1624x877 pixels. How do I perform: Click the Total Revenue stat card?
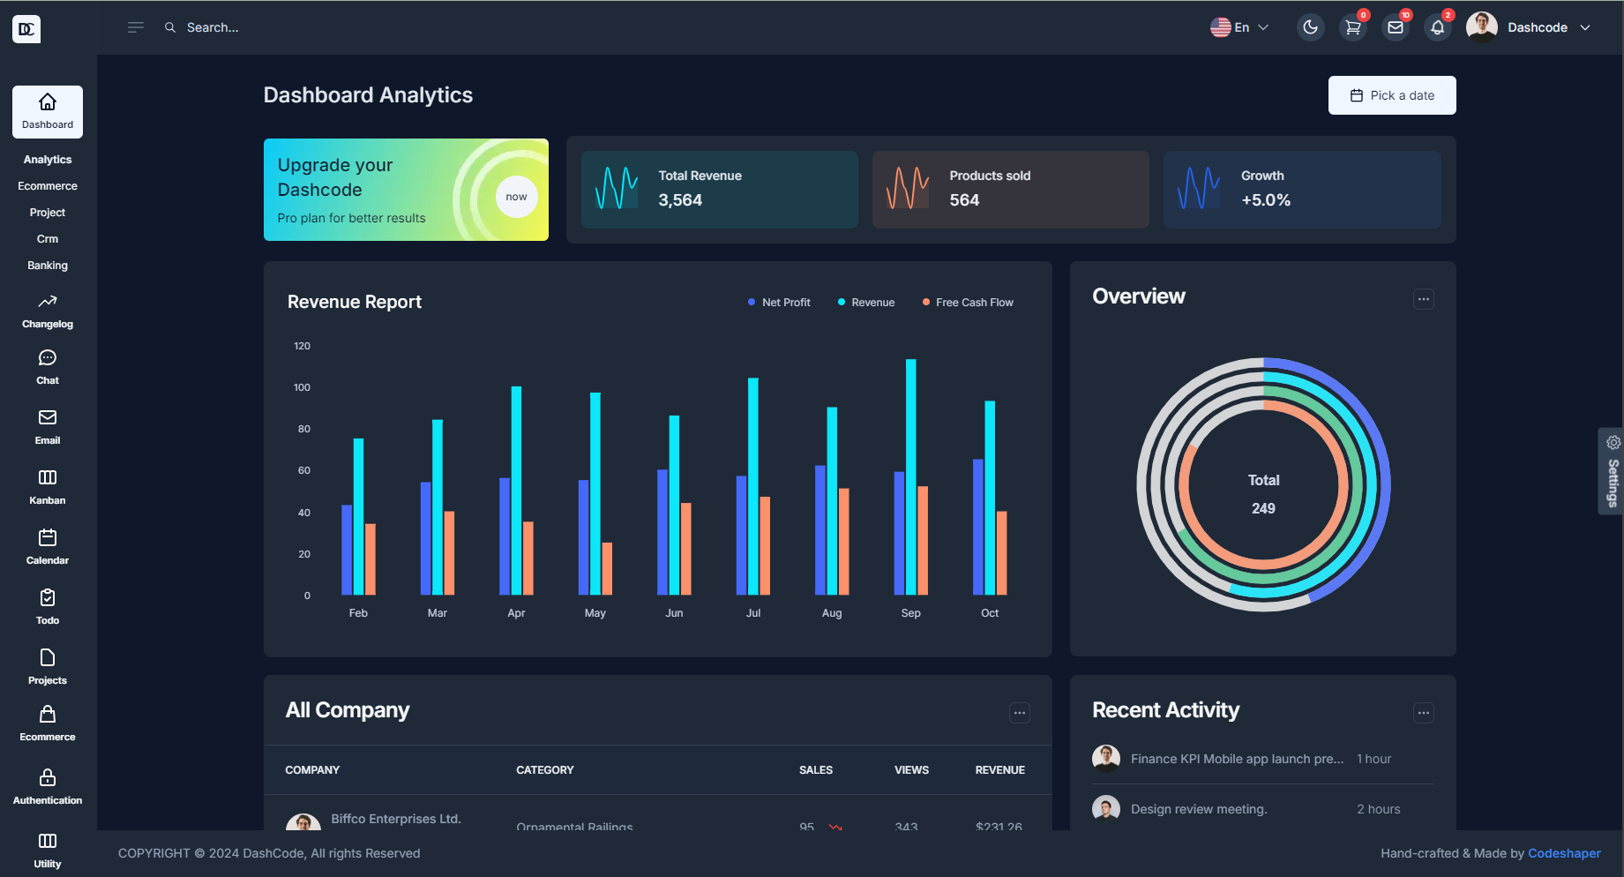coord(720,190)
